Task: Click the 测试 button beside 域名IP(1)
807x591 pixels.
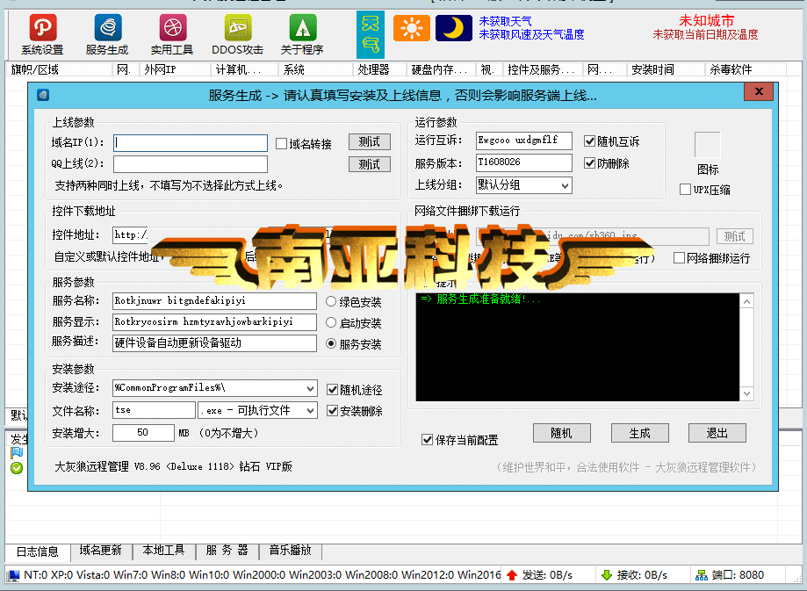Action: 370,141
